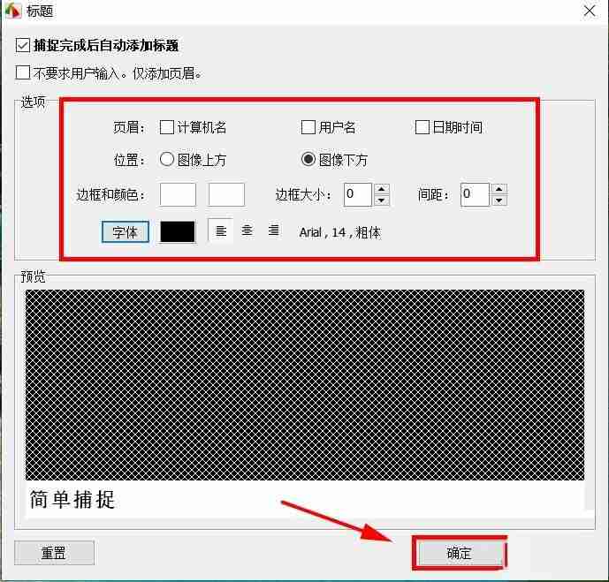609x582 pixels.
Task: Increase 边框大小 with up arrow
Action: pos(382,189)
